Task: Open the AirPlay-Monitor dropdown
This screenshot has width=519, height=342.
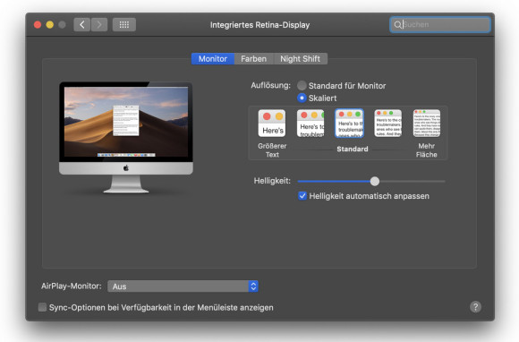Action: pyautogui.click(x=183, y=286)
